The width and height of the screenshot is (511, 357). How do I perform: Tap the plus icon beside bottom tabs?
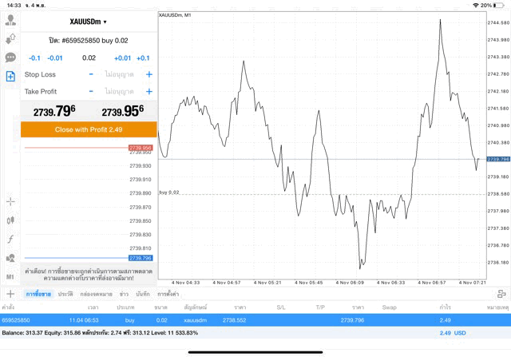(10, 295)
